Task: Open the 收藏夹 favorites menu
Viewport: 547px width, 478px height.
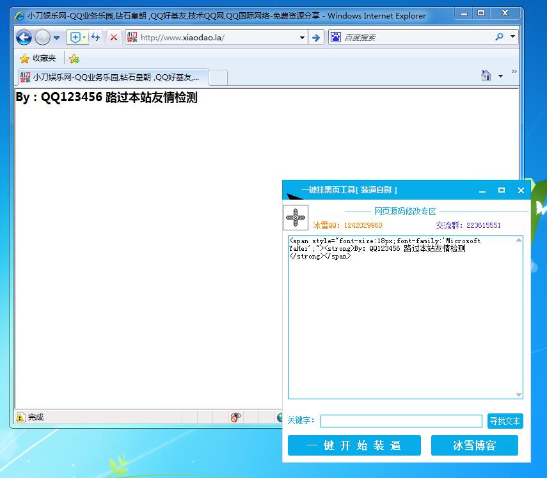Action: (x=38, y=58)
